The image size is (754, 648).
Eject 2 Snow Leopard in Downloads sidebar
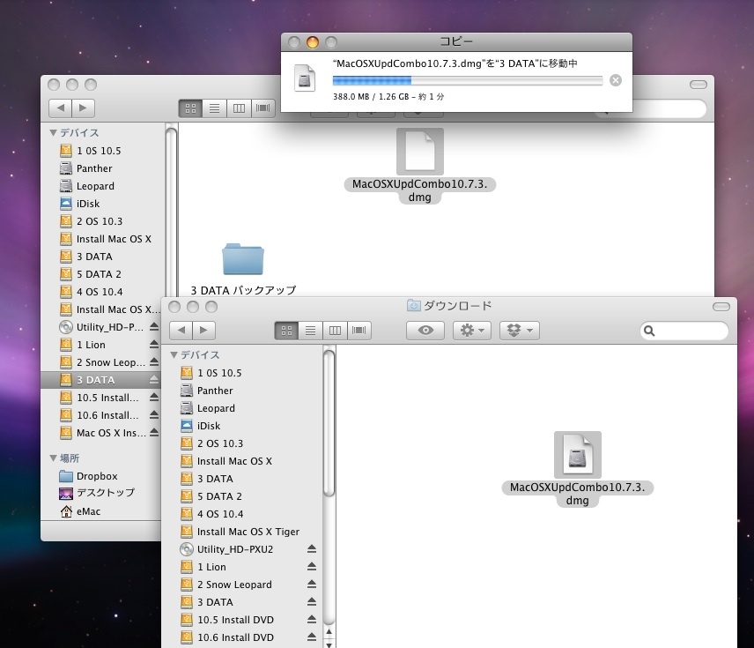312,585
